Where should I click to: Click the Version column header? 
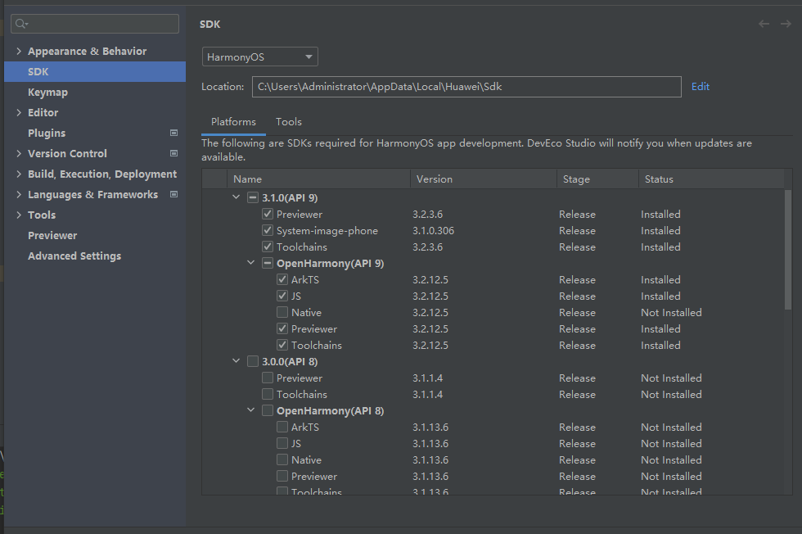[484, 179]
